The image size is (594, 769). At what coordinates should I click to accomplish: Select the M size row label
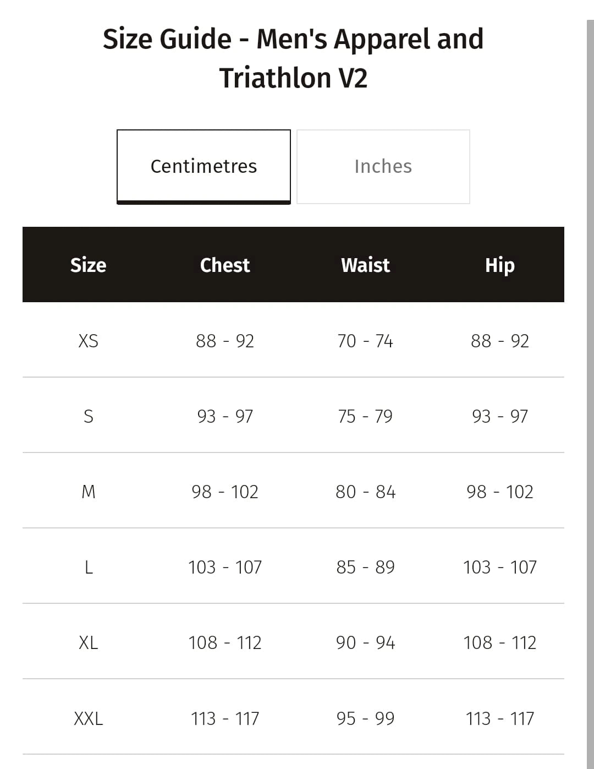point(88,492)
